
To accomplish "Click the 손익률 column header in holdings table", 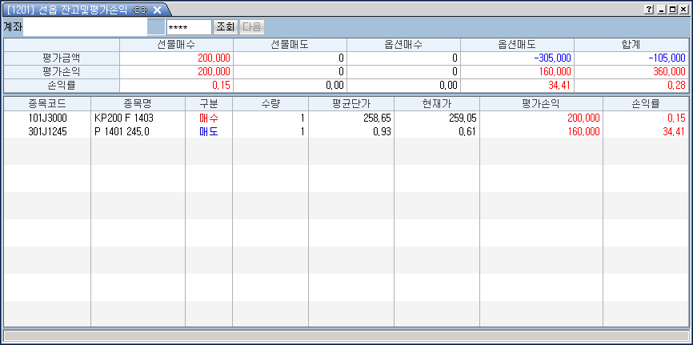I will tap(645, 103).
